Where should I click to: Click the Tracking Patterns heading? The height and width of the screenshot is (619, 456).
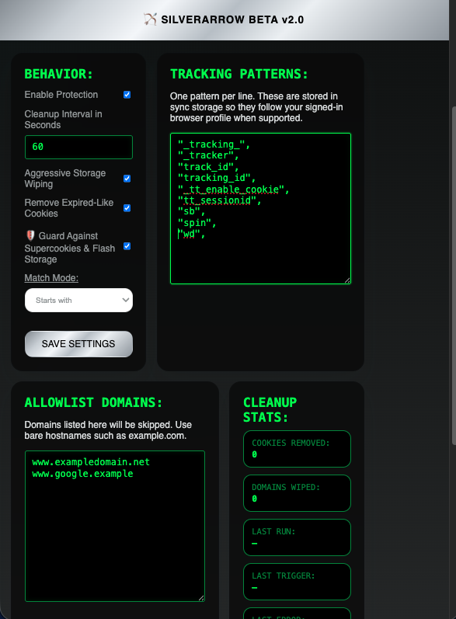[238, 74]
